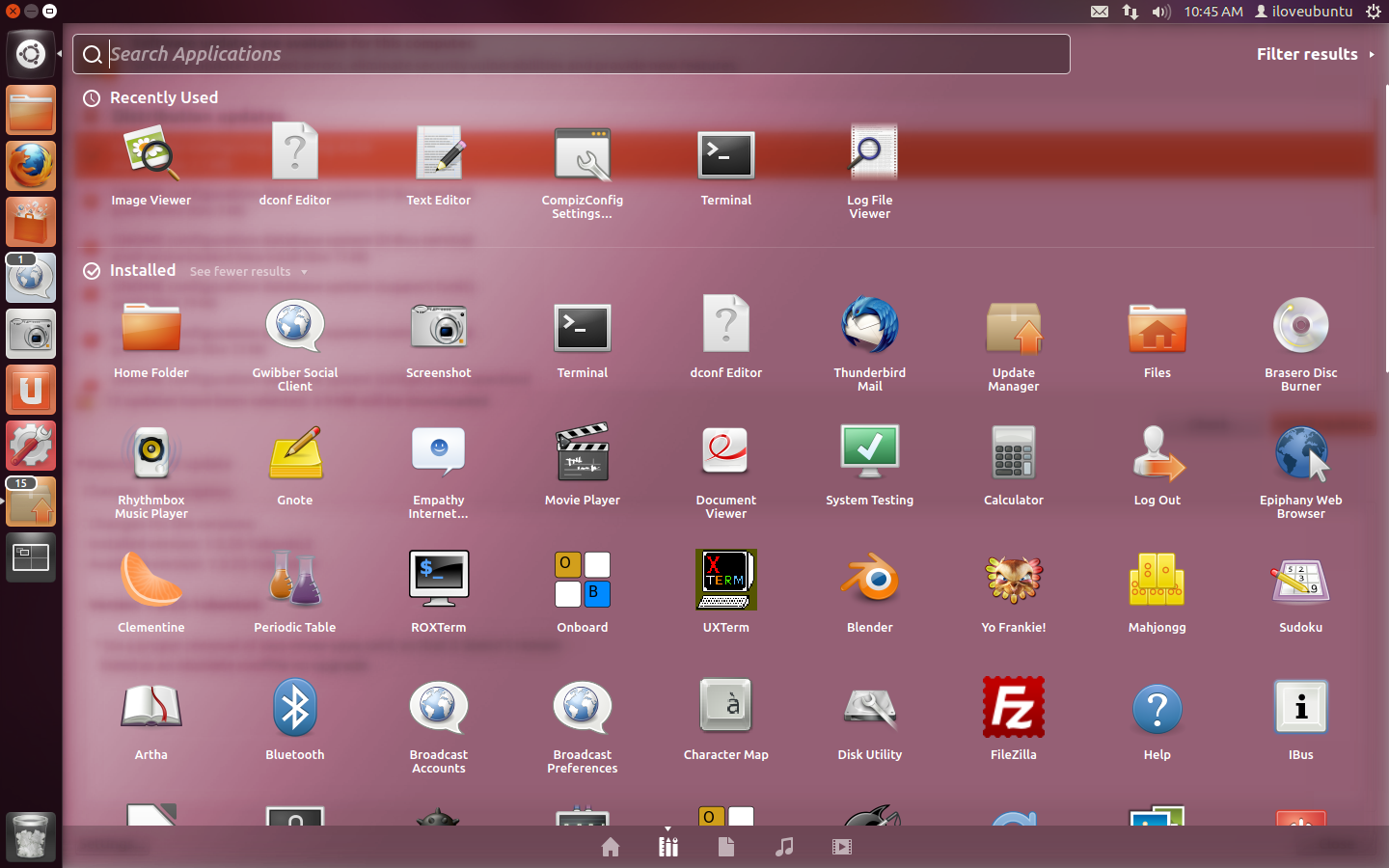Open System Settings from the launcher
Image resolution: width=1389 pixels, height=868 pixels.
point(31,446)
